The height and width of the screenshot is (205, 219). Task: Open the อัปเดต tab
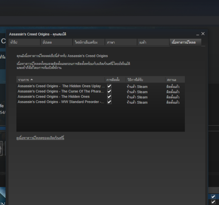pos(56,42)
